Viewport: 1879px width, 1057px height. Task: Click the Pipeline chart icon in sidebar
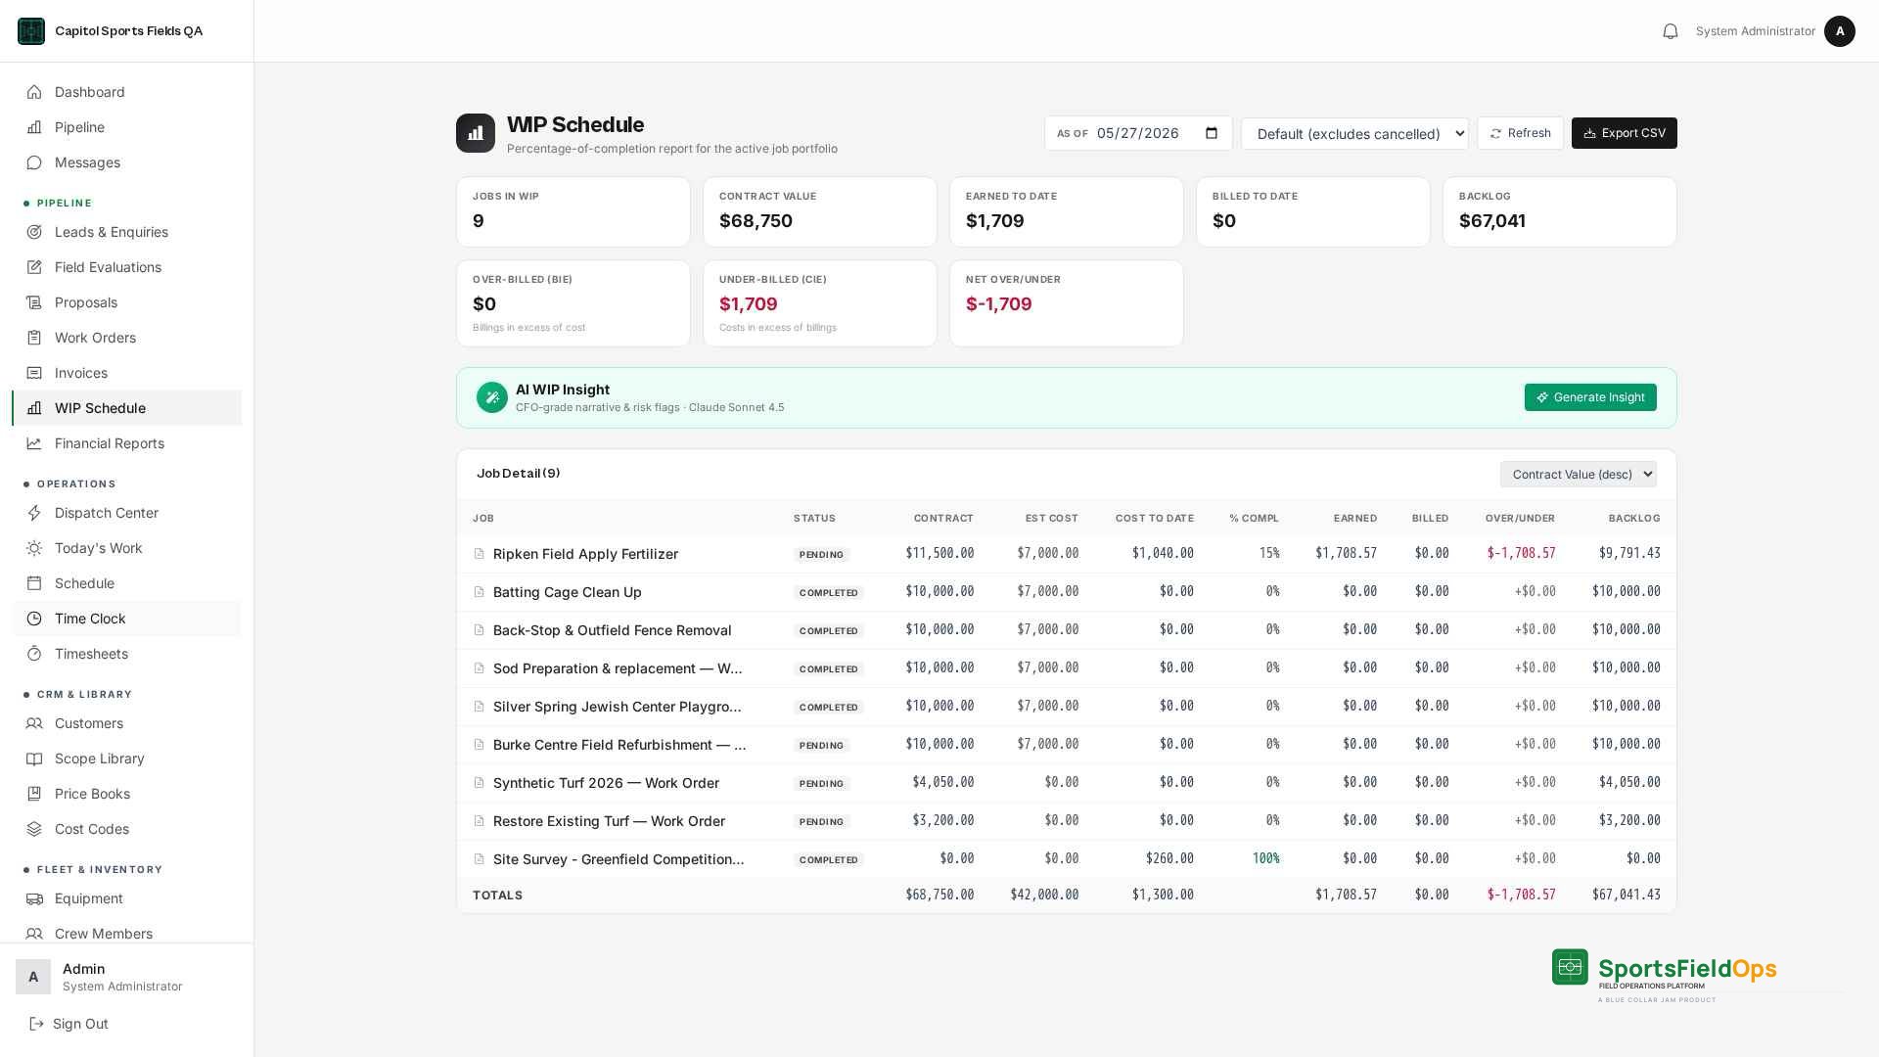click(34, 127)
